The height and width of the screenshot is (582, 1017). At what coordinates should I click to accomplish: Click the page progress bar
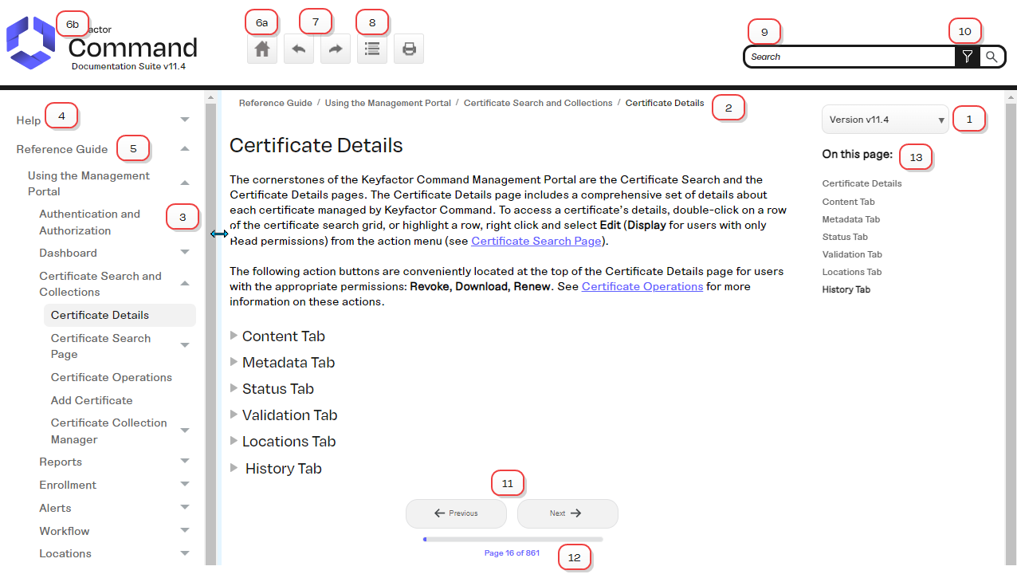[x=512, y=539]
